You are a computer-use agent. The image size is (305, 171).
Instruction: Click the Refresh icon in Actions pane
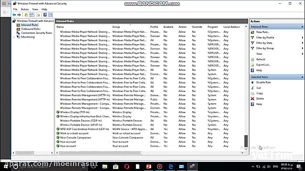tap(252, 59)
